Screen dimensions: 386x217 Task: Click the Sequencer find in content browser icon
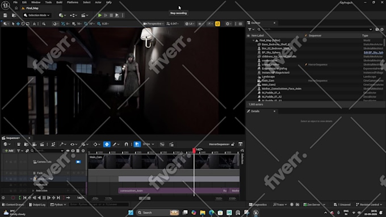[x=26, y=144]
